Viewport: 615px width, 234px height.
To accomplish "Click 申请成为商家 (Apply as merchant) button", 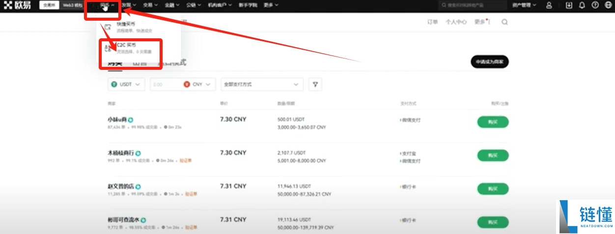I will tap(489, 62).
